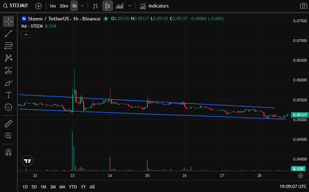Select the crosshair cursor tool

[x=9, y=21]
